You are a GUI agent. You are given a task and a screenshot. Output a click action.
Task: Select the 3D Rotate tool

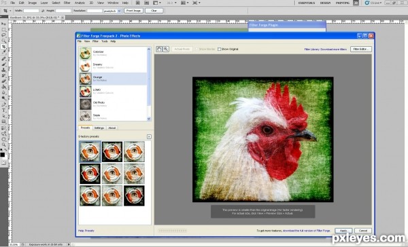(x=3, y=128)
